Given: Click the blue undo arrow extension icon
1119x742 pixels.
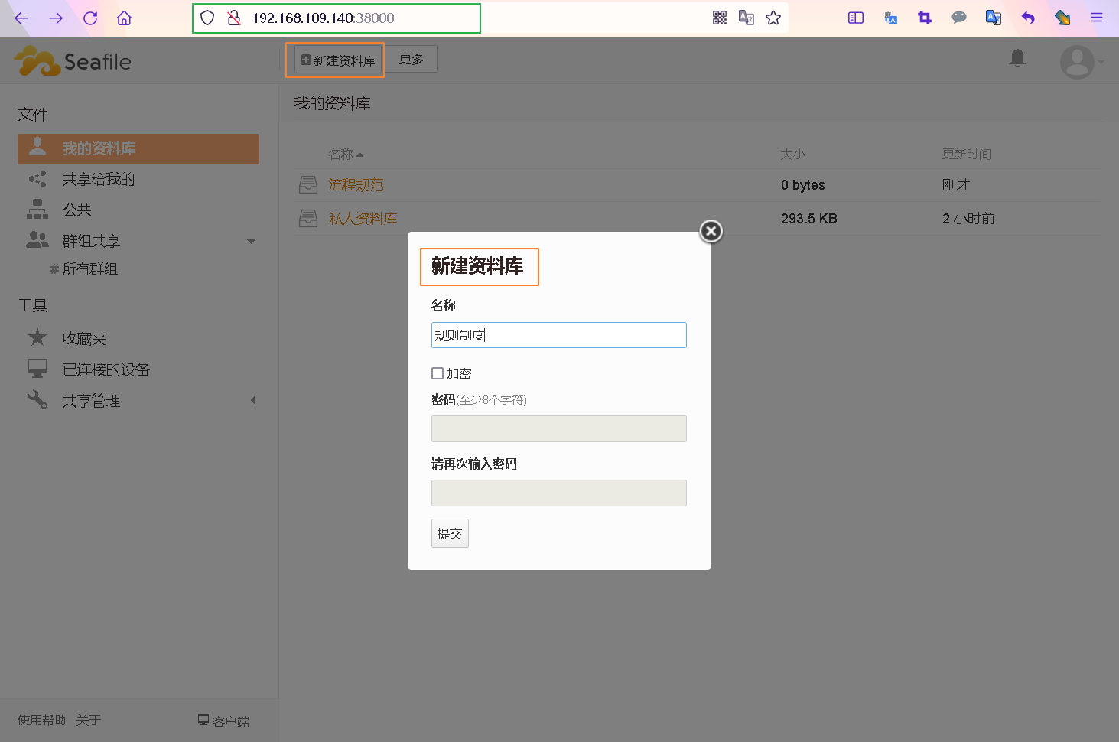Looking at the screenshot, I should 1028,18.
